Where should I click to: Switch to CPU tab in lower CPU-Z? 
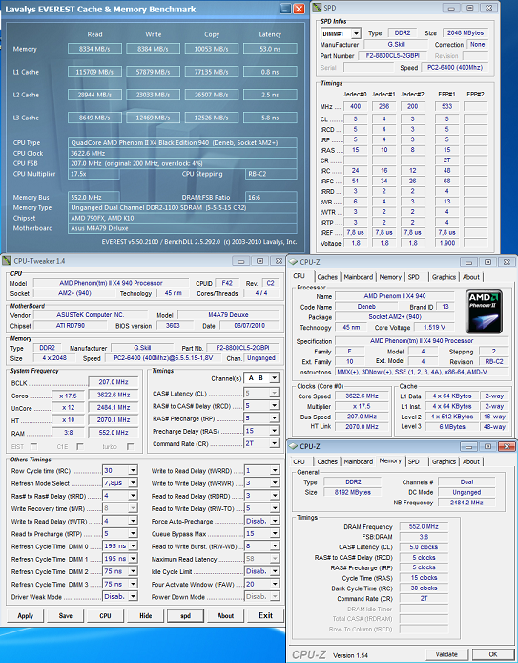point(299,461)
